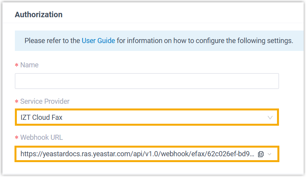Click the Webhook URL label
Viewport: 306px width, 177px height.
42,137
